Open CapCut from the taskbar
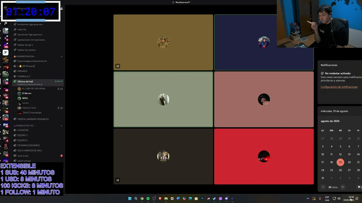 [x=172, y=198]
